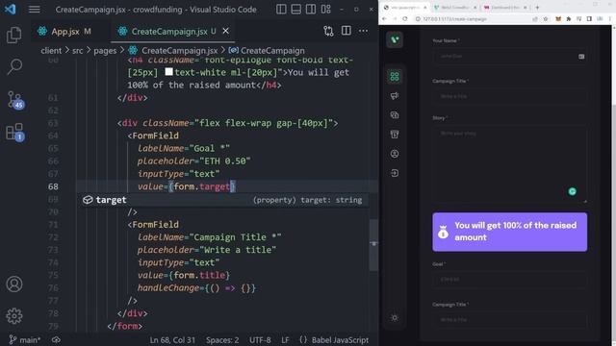The image size is (616, 346).
Task: Toggle the secondary side bar layout
Action: (311, 9)
